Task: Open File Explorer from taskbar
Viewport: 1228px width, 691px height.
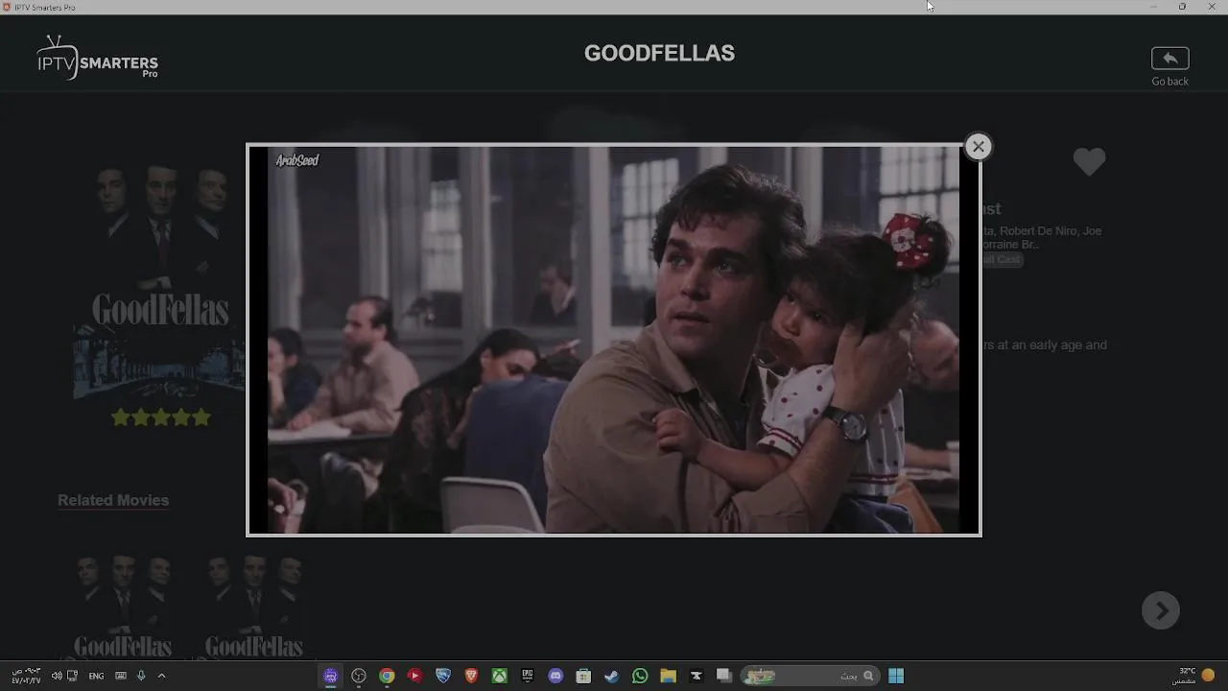Action: 668,676
